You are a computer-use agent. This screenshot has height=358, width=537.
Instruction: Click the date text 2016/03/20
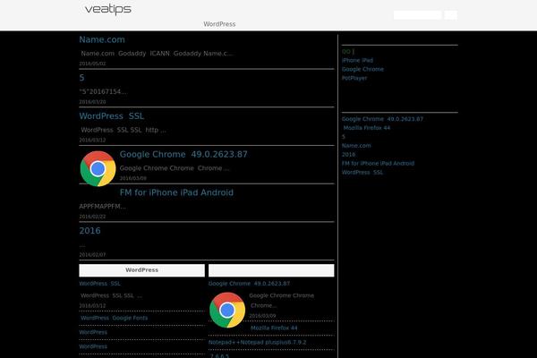click(x=92, y=102)
